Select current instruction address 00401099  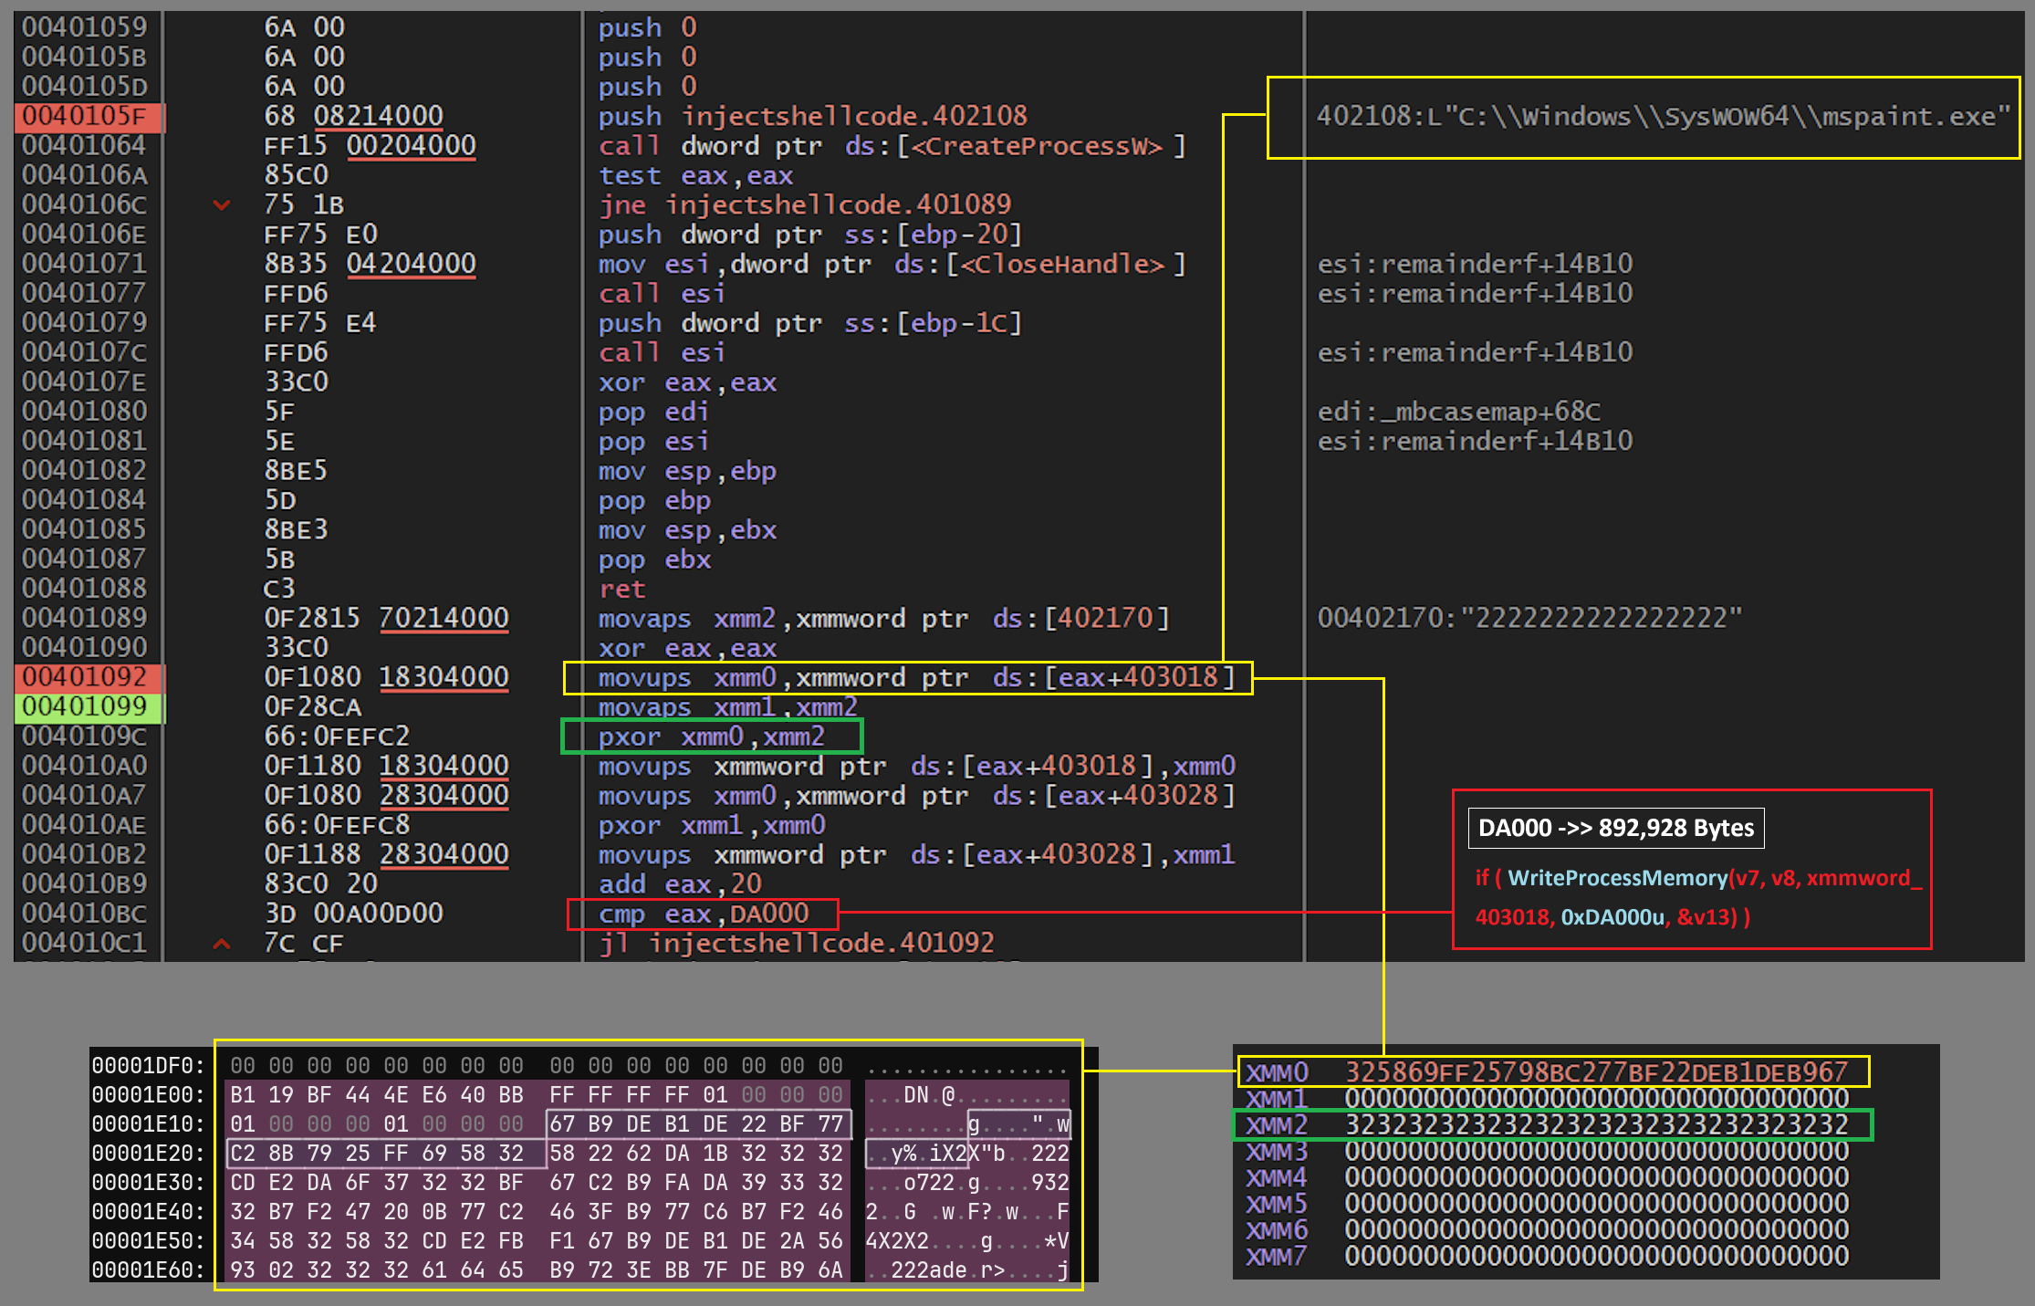tap(84, 706)
